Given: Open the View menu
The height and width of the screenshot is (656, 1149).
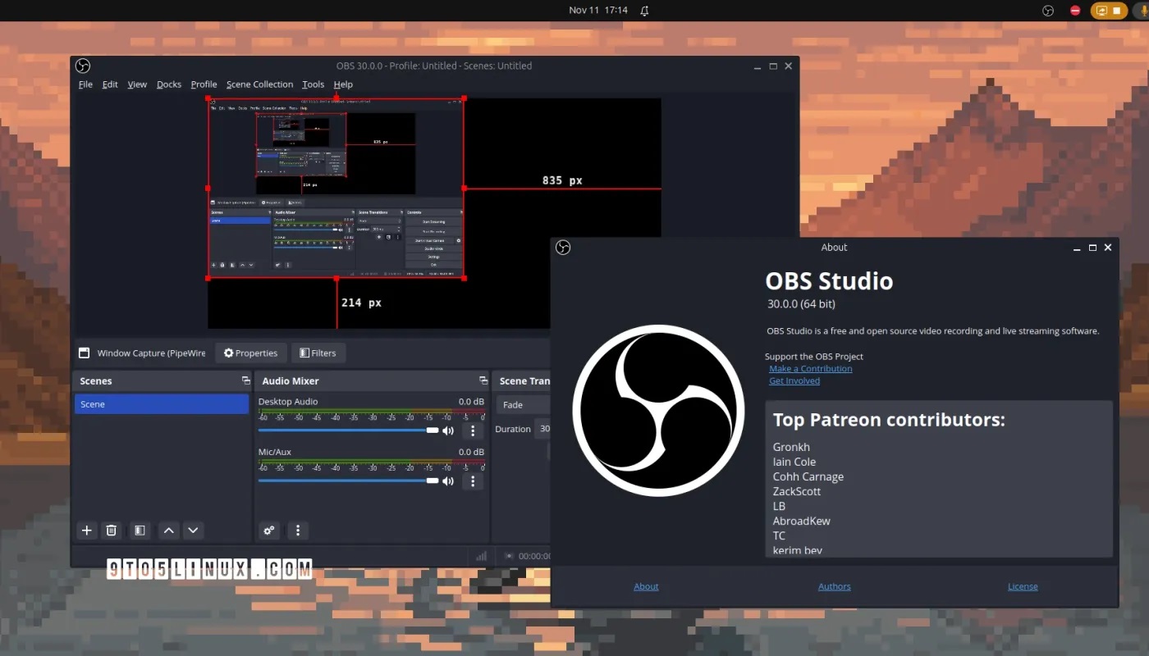Looking at the screenshot, I should coord(137,84).
